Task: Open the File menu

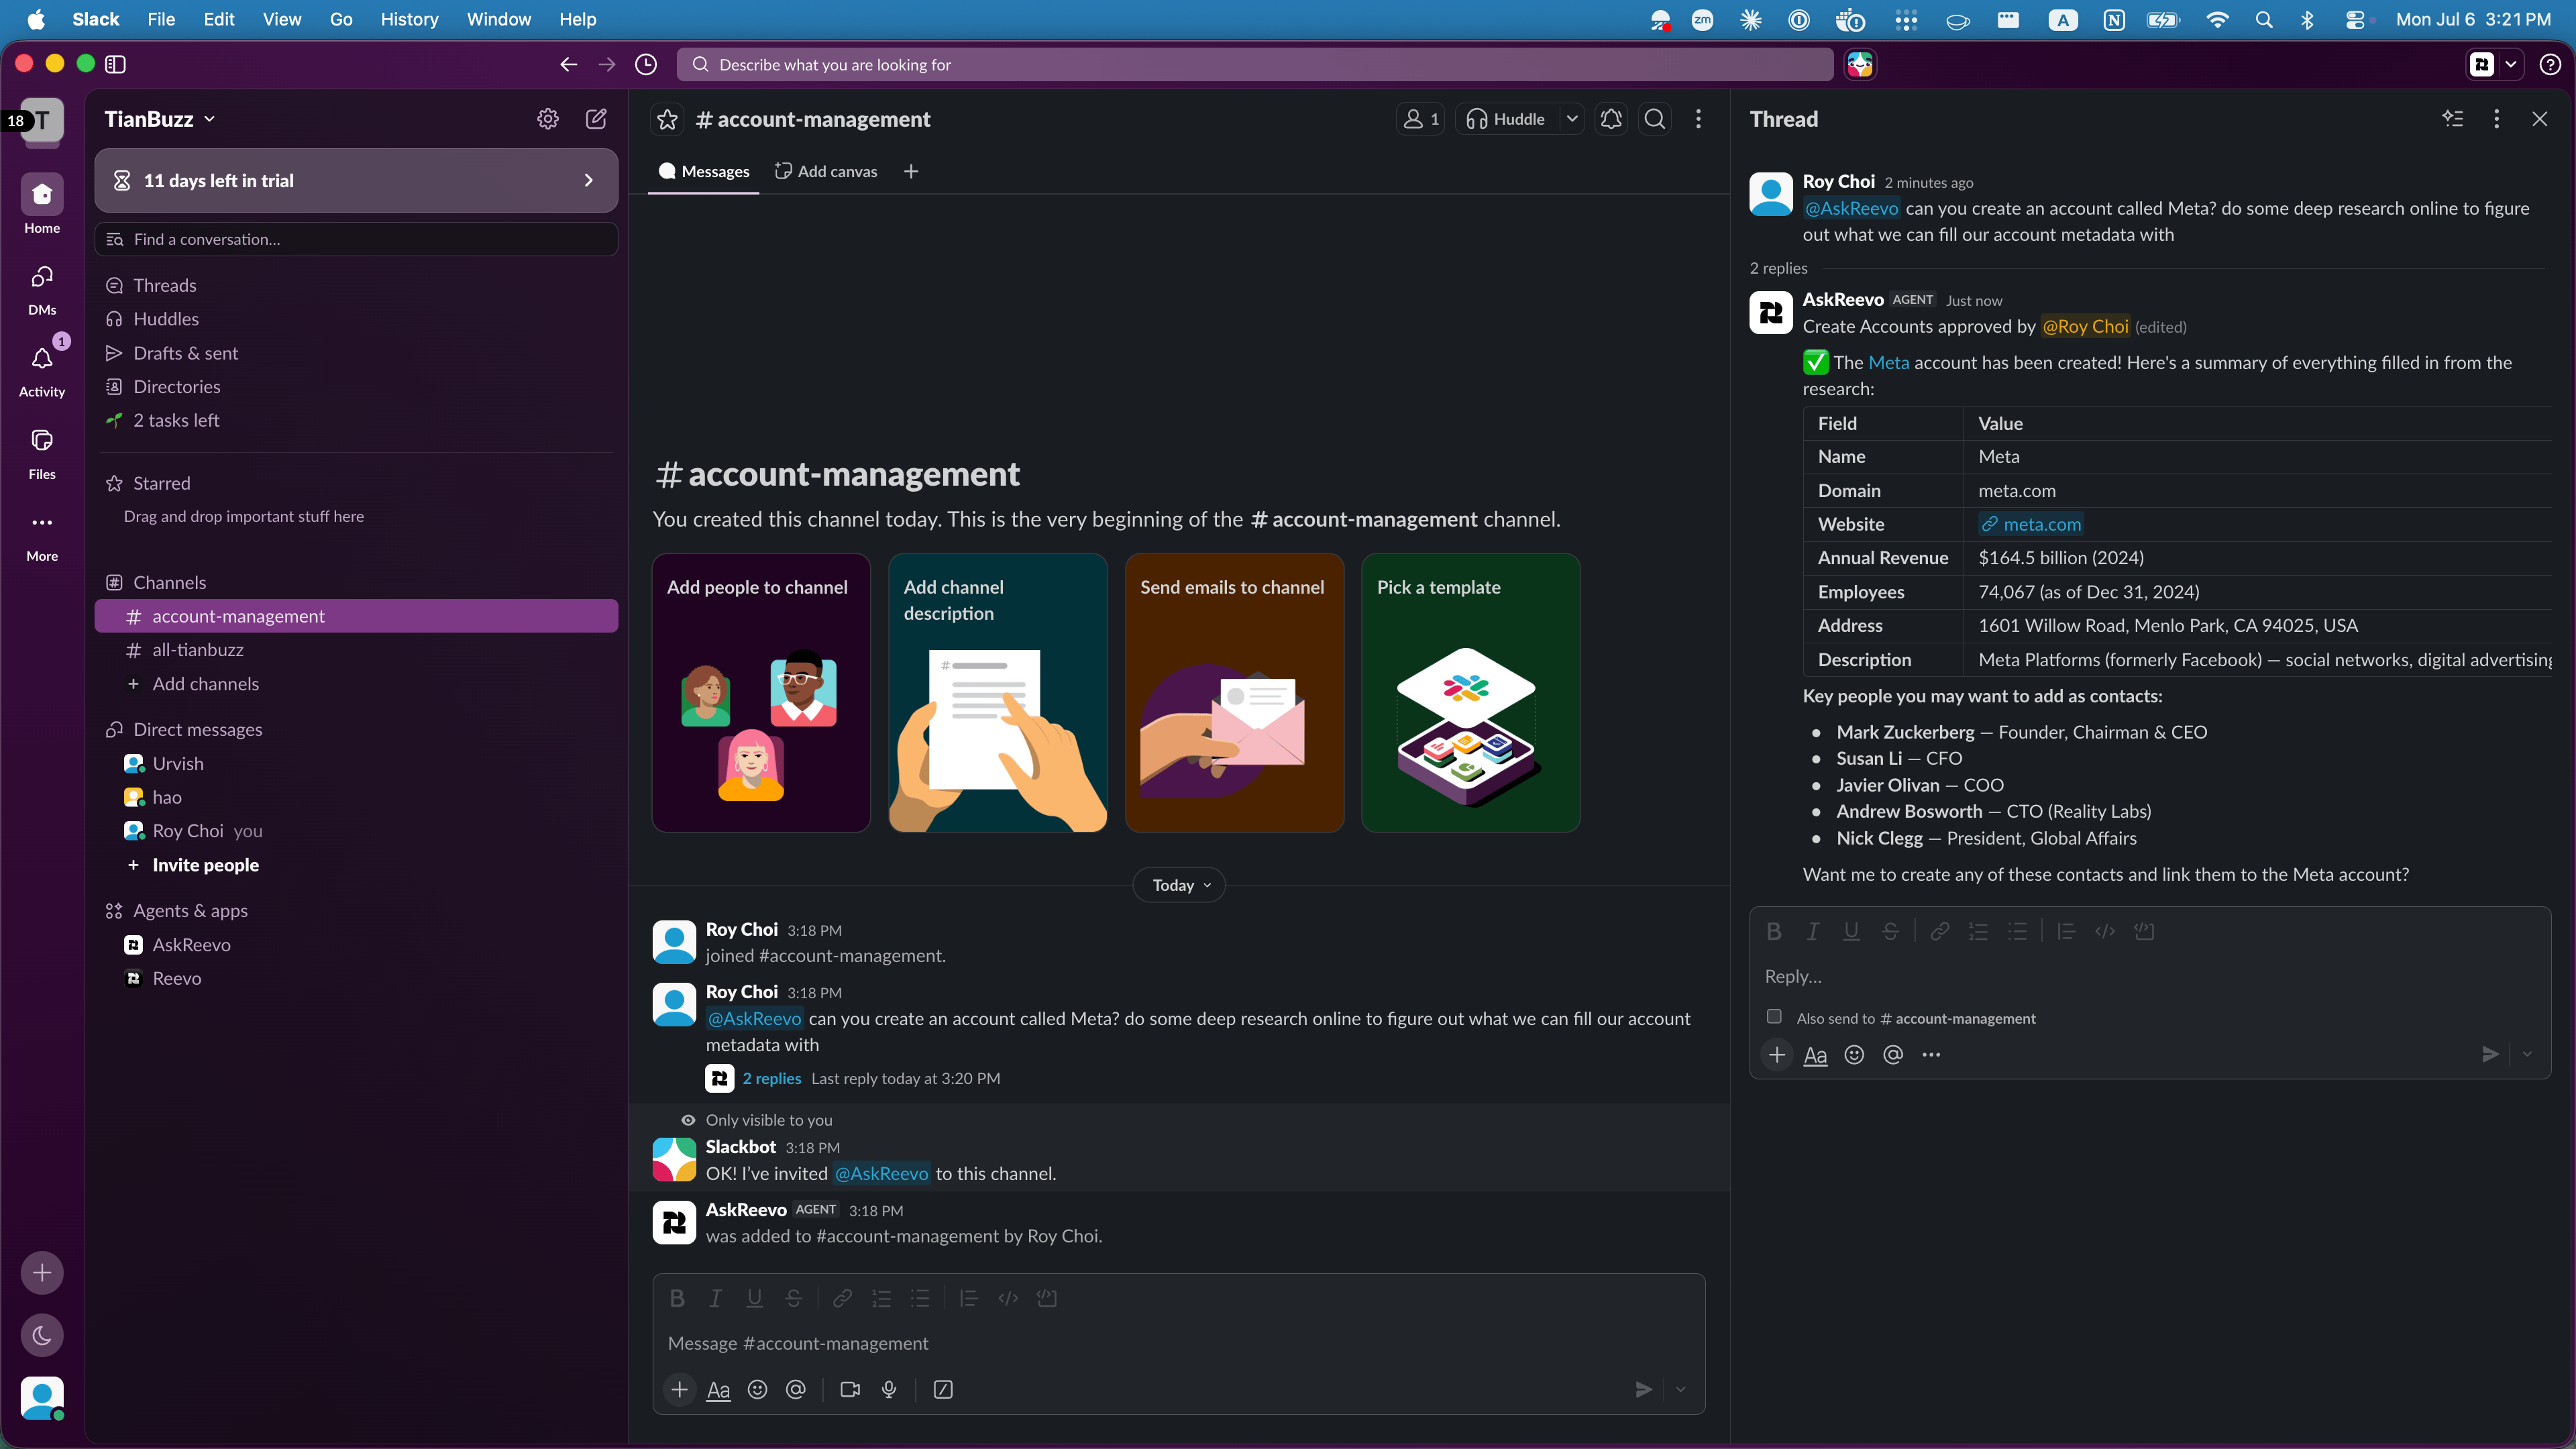Action: tap(160, 19)
